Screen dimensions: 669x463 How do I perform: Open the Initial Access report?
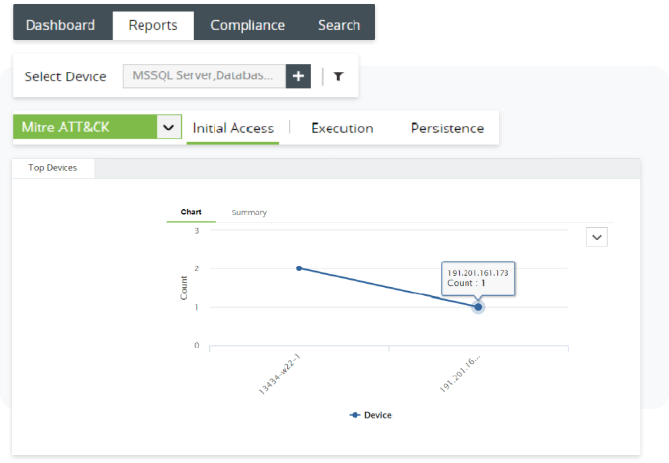233,128
